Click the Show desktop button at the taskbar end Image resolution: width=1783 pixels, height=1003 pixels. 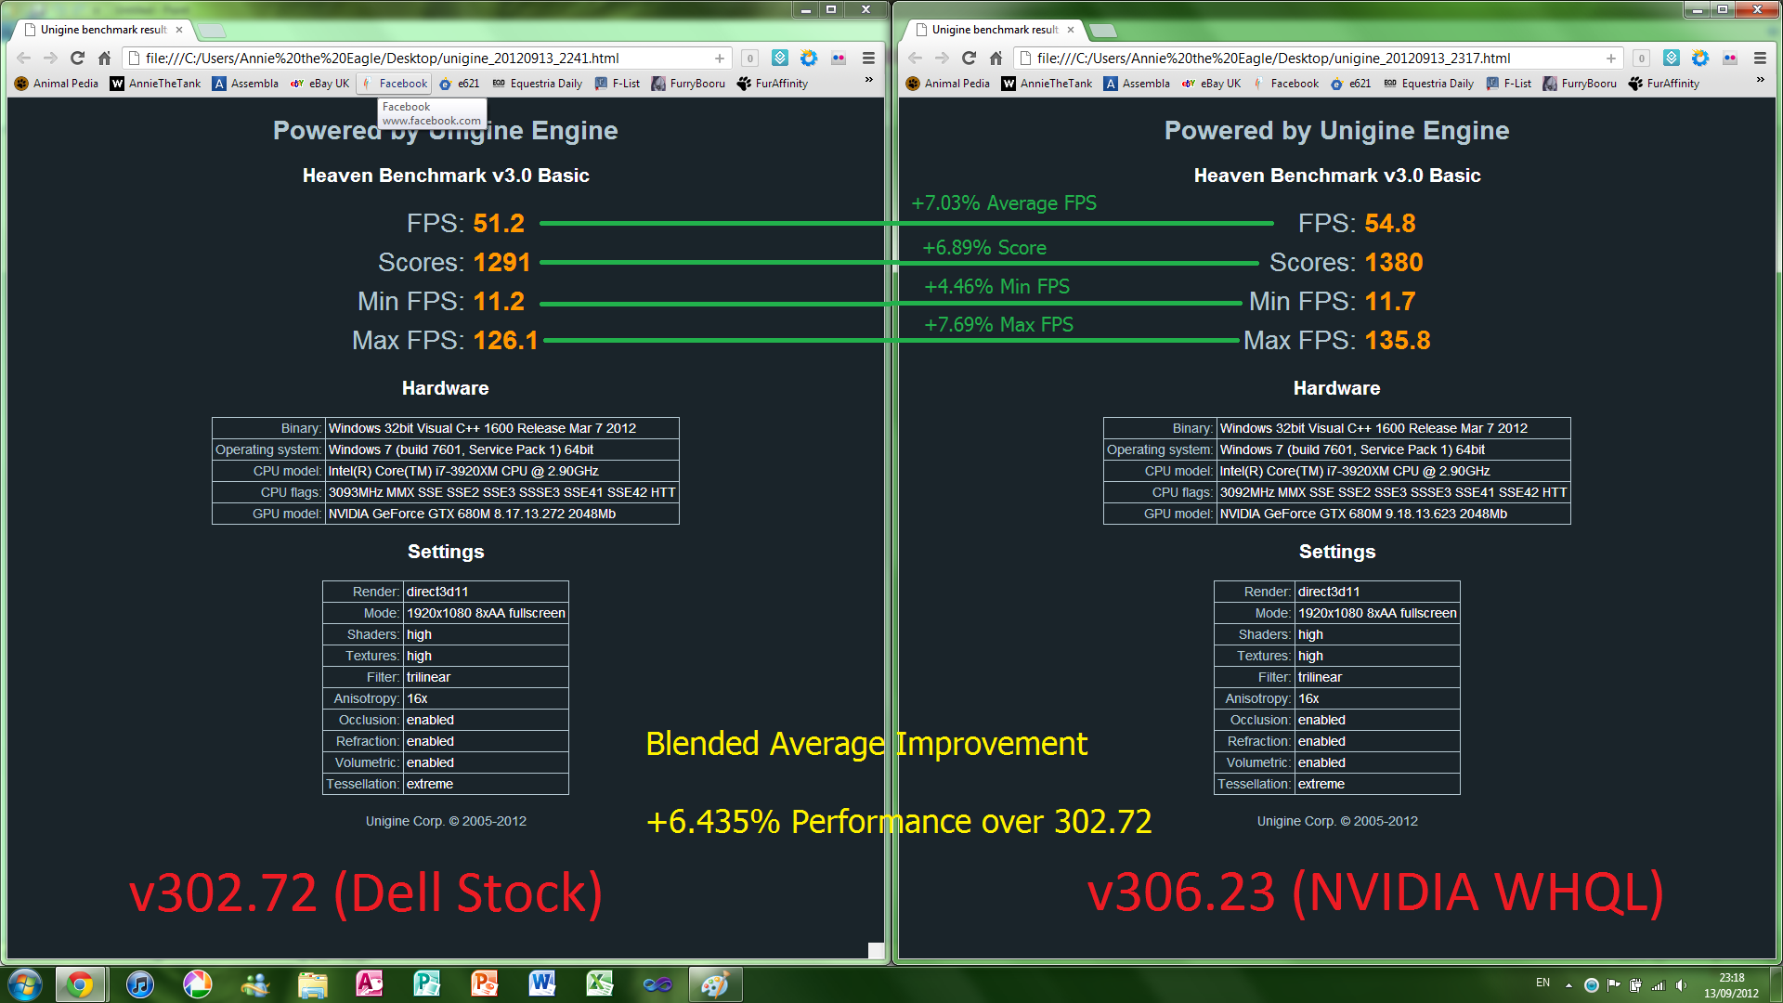coord(1776,984)
